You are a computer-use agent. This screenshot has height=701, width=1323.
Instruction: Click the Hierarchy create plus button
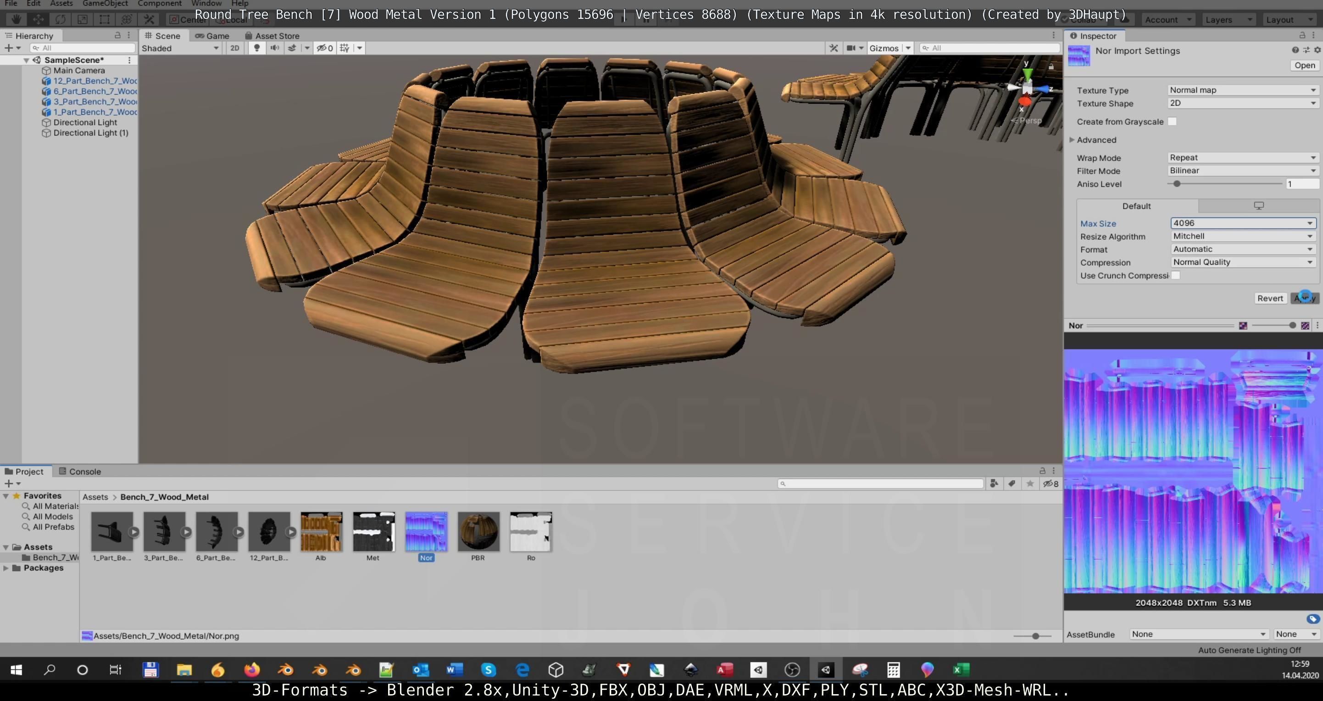[x=9, y=48]
